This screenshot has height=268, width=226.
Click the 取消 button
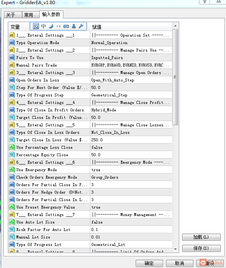180,263
